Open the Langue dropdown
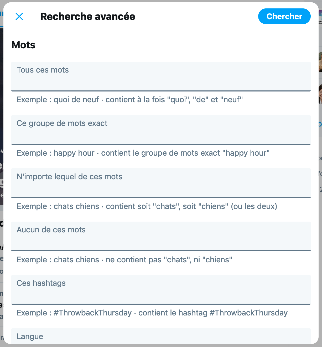Screen dimensions: 322x347 161,336
